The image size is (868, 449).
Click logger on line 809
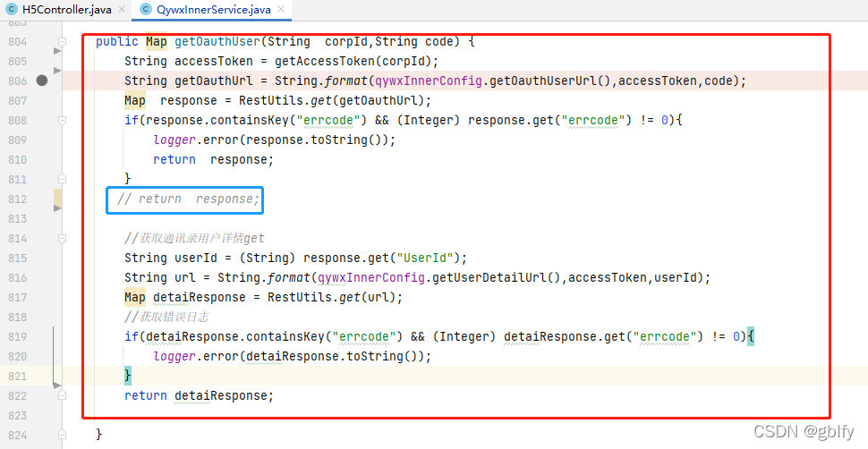point(174,140)
